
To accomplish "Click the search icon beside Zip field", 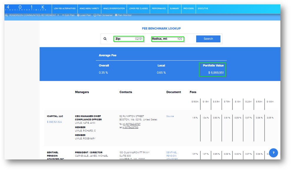I will pyautogui.click(x=105, y=39).
